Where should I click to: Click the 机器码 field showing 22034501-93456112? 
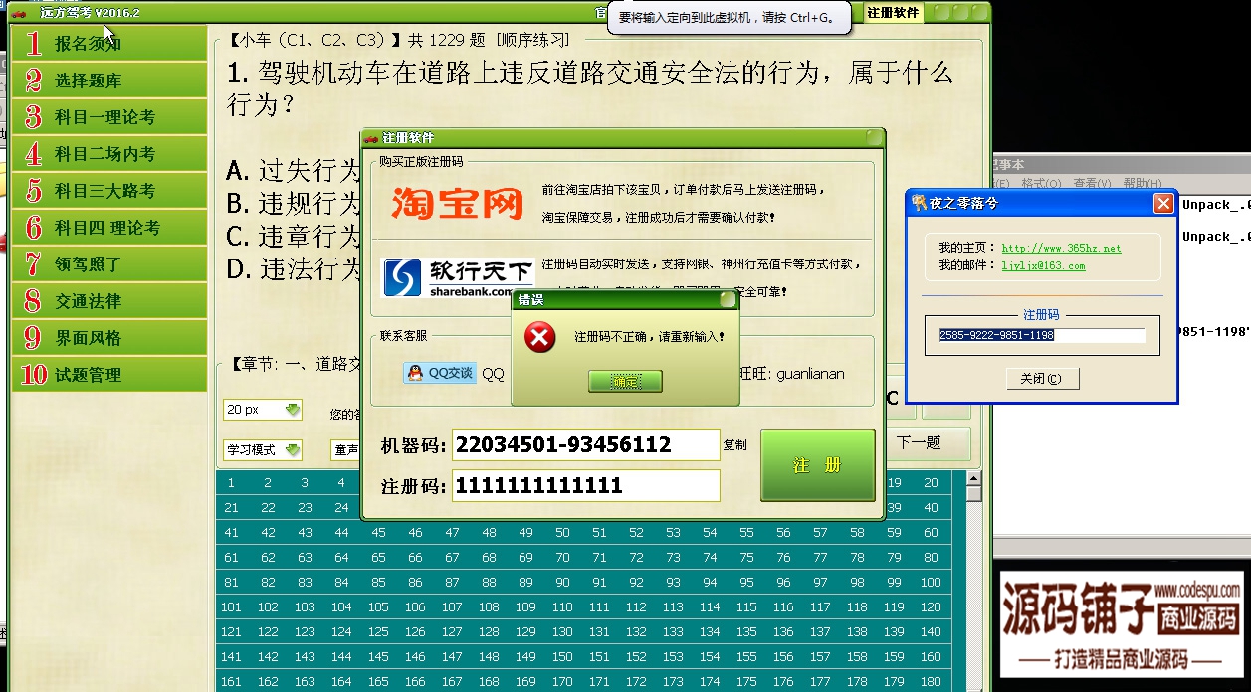(x=585, y=444)
